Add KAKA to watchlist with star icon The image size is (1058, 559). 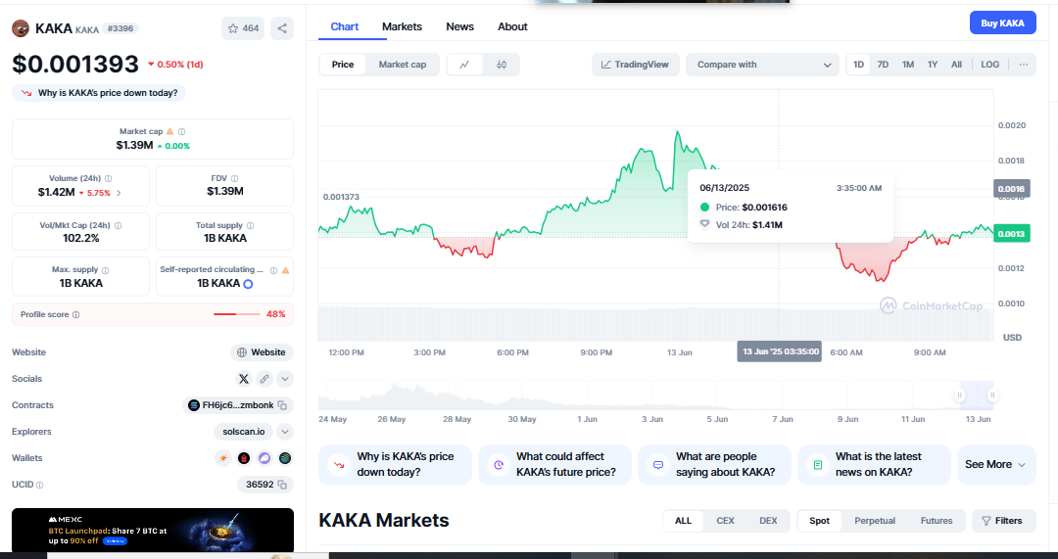[x=243, y=28]
